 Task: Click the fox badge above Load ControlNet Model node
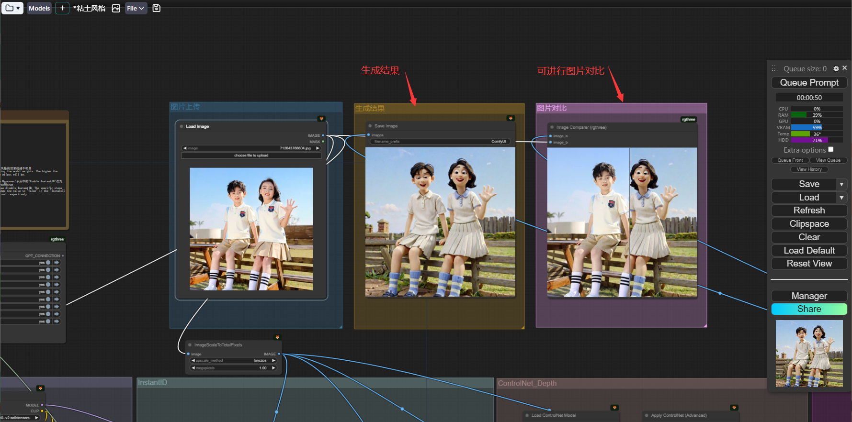pos(614,408)
